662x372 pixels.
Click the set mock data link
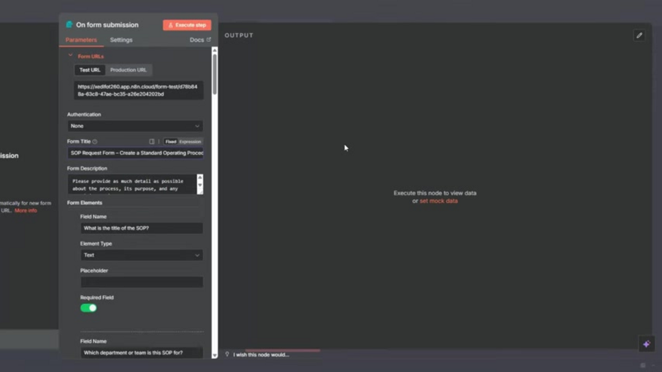pyautogui.click(x=438, y=200)
